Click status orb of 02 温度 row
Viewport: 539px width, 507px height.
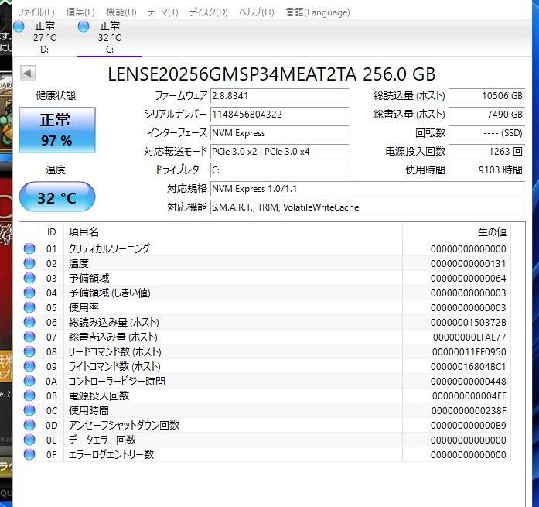[x=29, y=263]
